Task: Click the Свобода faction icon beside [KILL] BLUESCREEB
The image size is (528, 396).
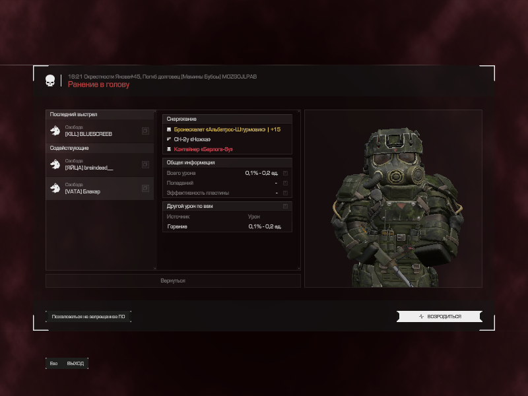Action: 55,131
